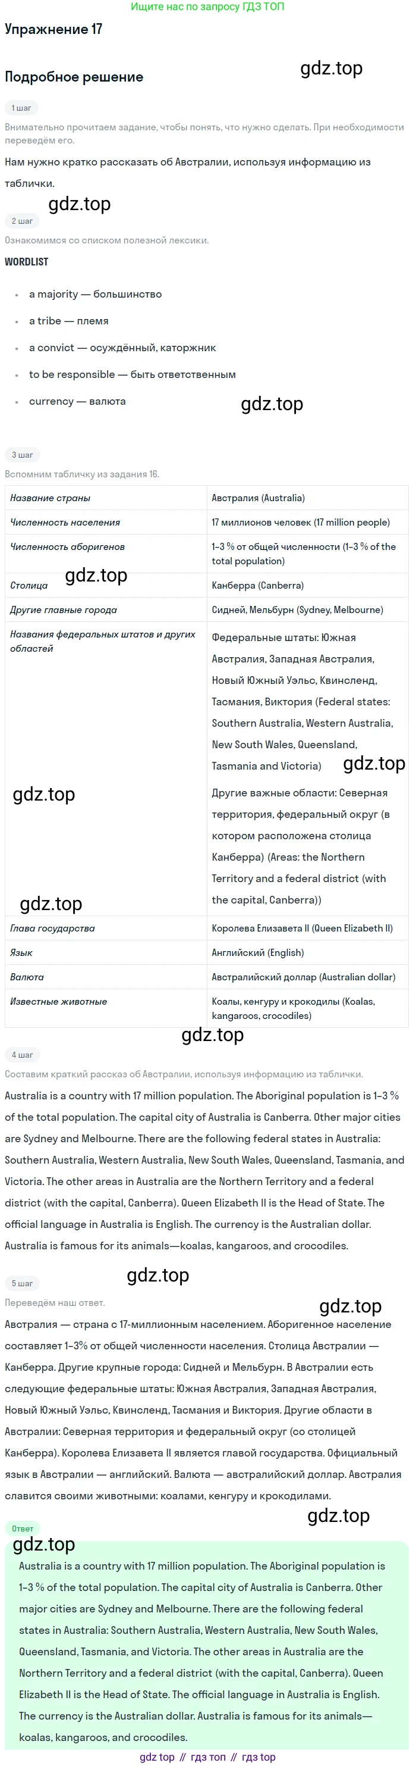Click the "2 шаг" step badge
416x1766 pixels.
(22, 221)
